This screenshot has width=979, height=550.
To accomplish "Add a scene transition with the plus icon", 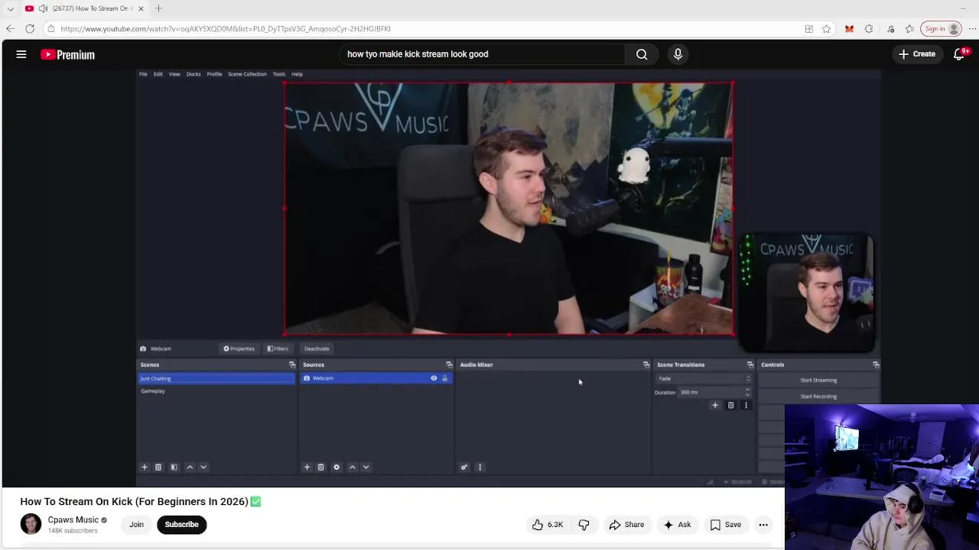I will pyautogui.click(x=715, y=405).
